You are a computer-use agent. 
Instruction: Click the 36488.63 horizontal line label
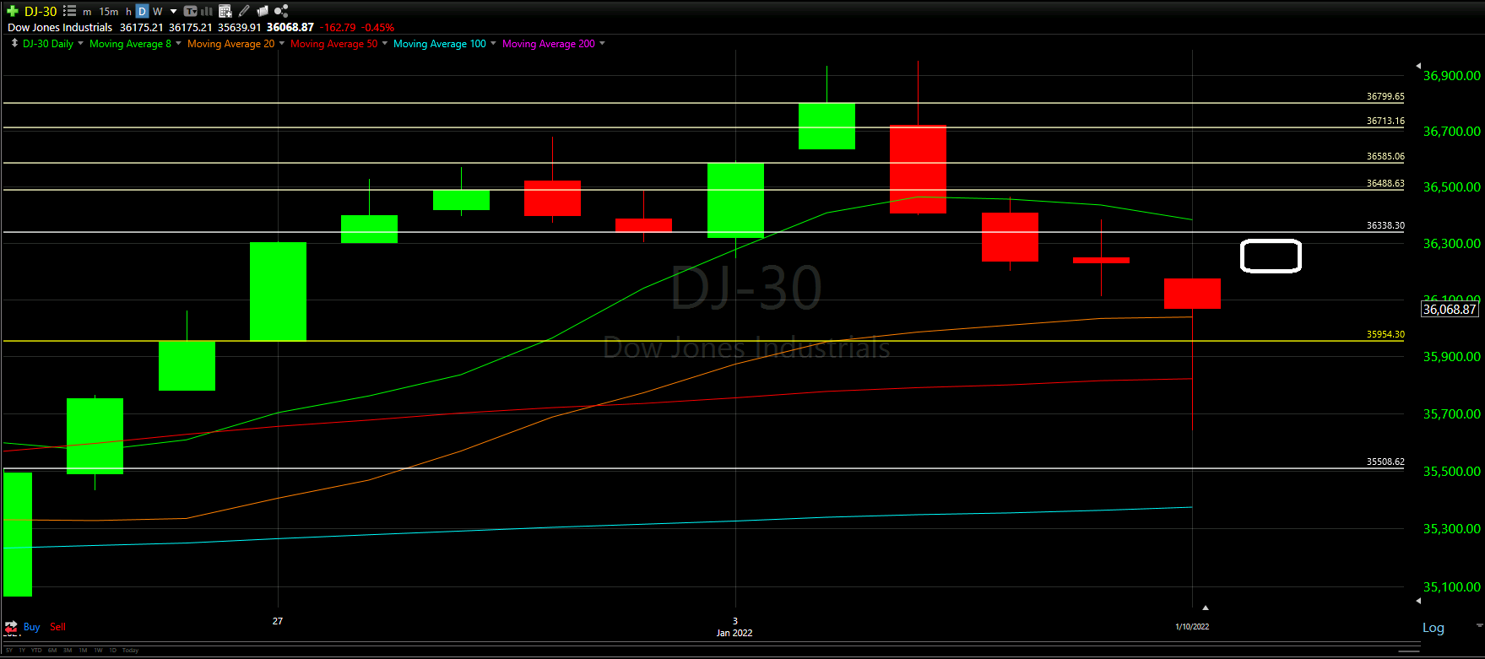1385,183
